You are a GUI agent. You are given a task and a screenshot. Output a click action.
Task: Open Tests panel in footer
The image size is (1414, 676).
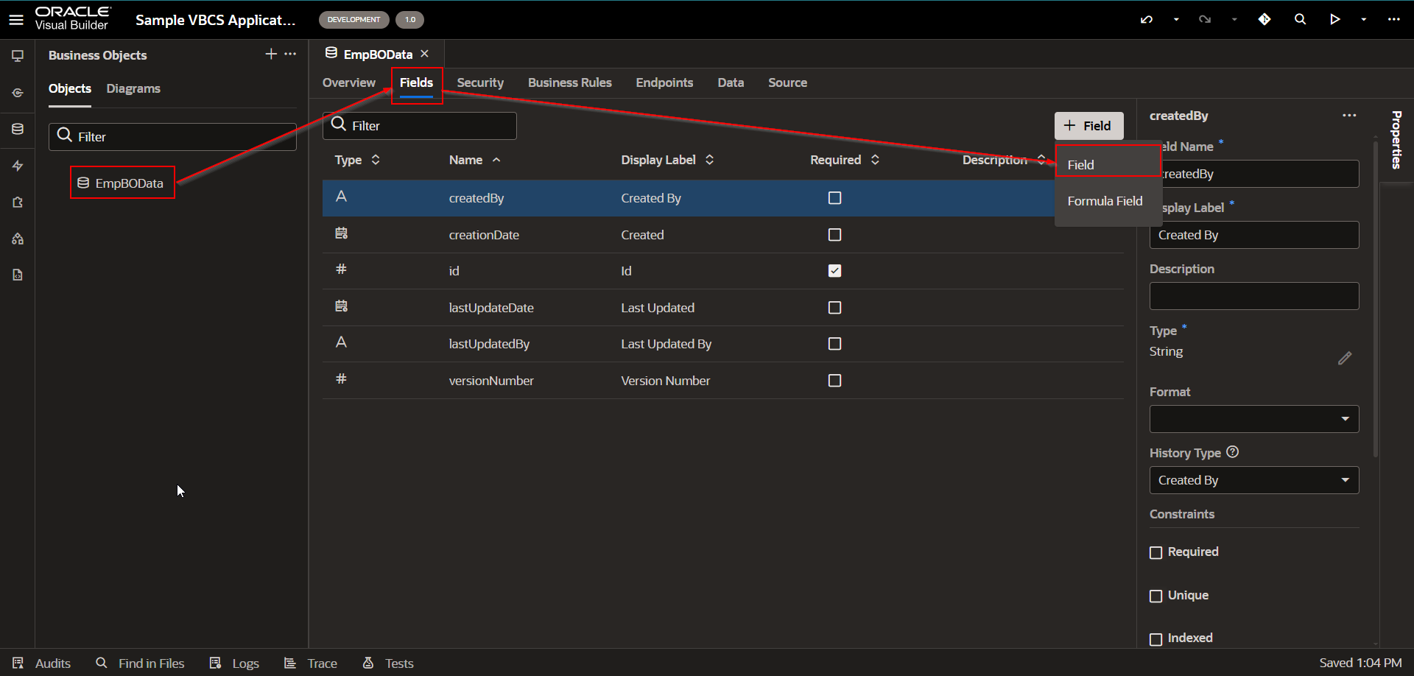point(388,663)
